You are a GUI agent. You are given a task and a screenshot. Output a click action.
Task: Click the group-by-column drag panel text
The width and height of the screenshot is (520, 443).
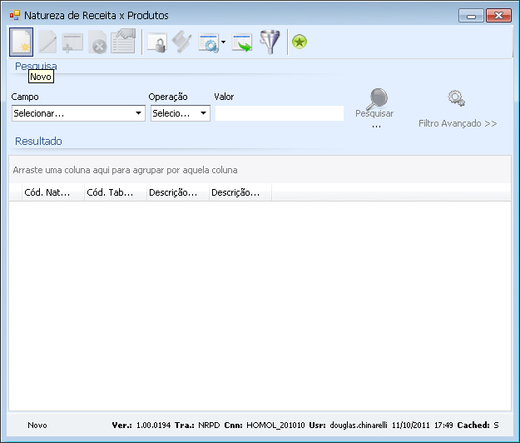click(x=125, y=170)
